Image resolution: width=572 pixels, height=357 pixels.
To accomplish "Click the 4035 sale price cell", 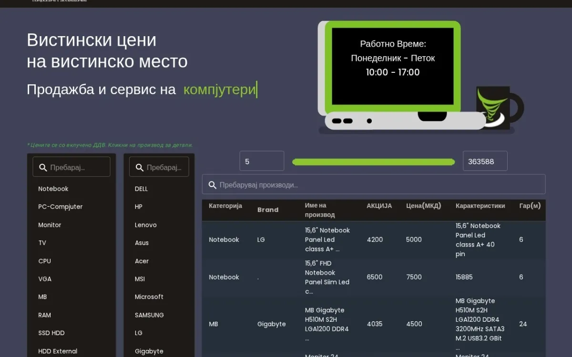I will point(375,324).
